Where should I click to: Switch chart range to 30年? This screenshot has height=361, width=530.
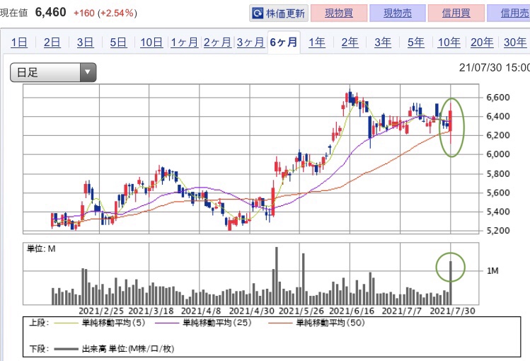click(515, 42)
